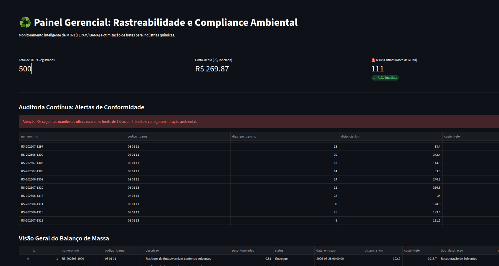This screenshot has height=266, width=499.
Task: Click the recycling icon beside the dashboard title
Action: 25,22
